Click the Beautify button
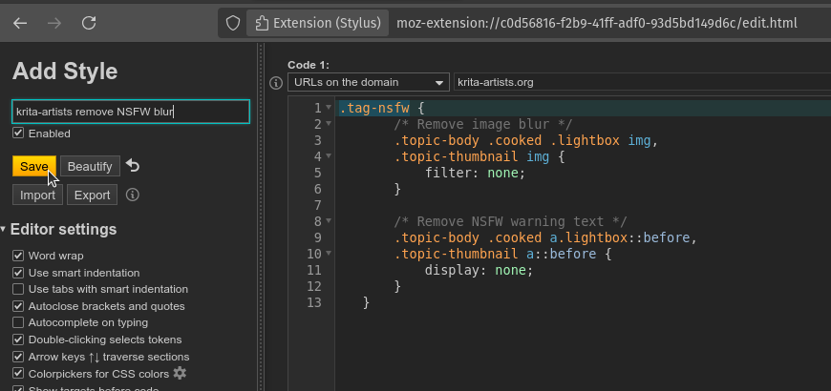The width and height of the screenshot is (831, 391). 90,166
